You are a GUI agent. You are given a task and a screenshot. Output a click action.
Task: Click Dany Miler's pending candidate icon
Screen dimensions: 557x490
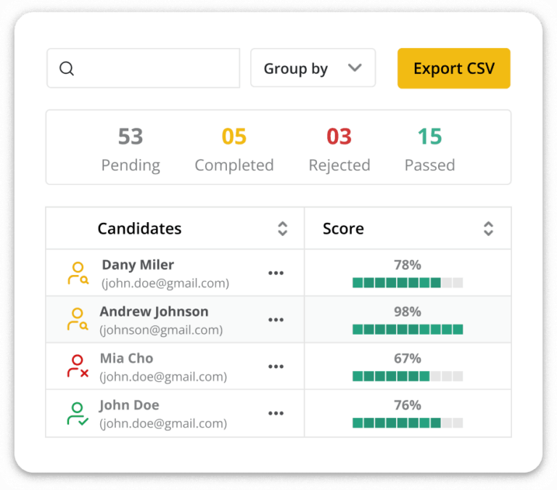(x=78, y=273)
